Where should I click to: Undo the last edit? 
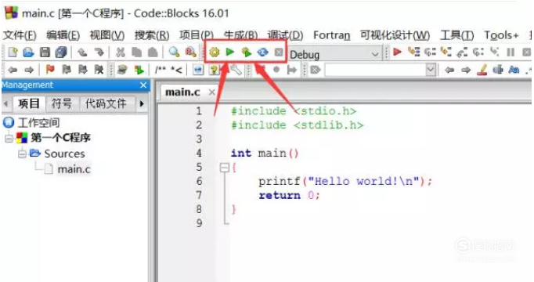point(82,52)
